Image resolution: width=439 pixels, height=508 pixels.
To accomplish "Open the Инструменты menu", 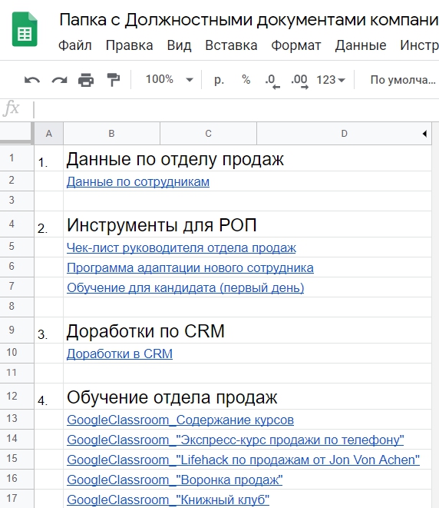I will pos(419,45).
